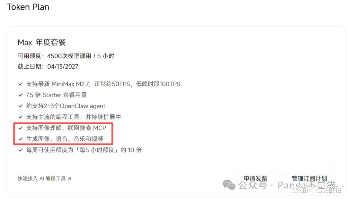Click the 生成图像、语音、音乐和视频 text
This screenshot has height=199, width=347.
tap(65, 139)
